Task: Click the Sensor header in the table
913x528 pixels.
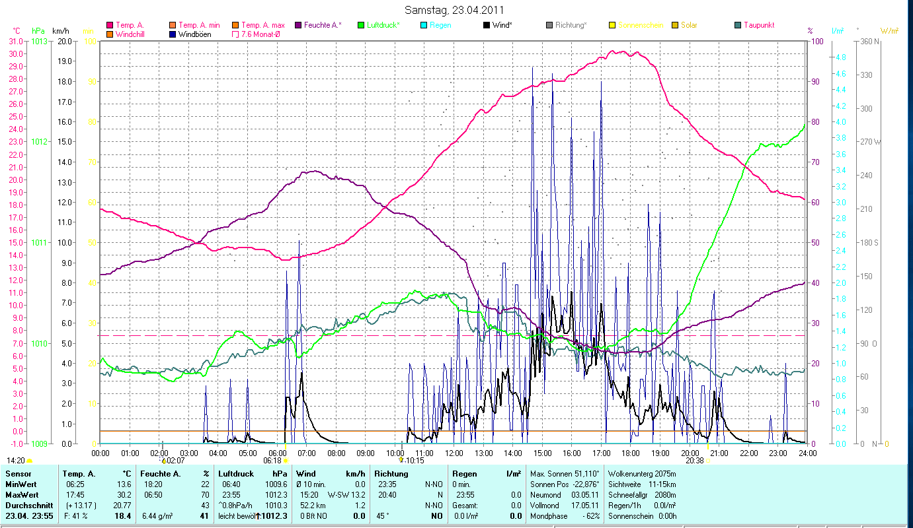Action: 17,474
